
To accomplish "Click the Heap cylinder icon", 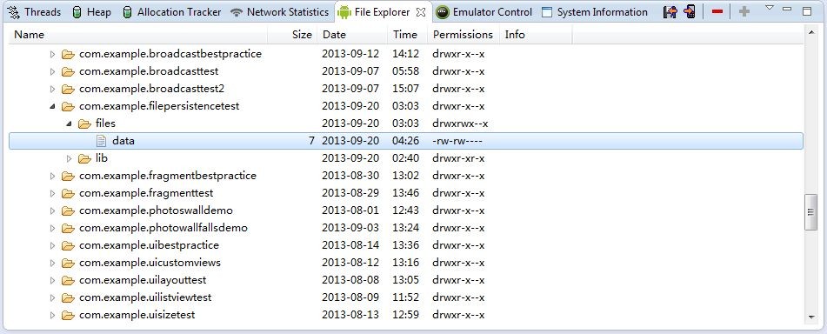I will pos(77,11).
